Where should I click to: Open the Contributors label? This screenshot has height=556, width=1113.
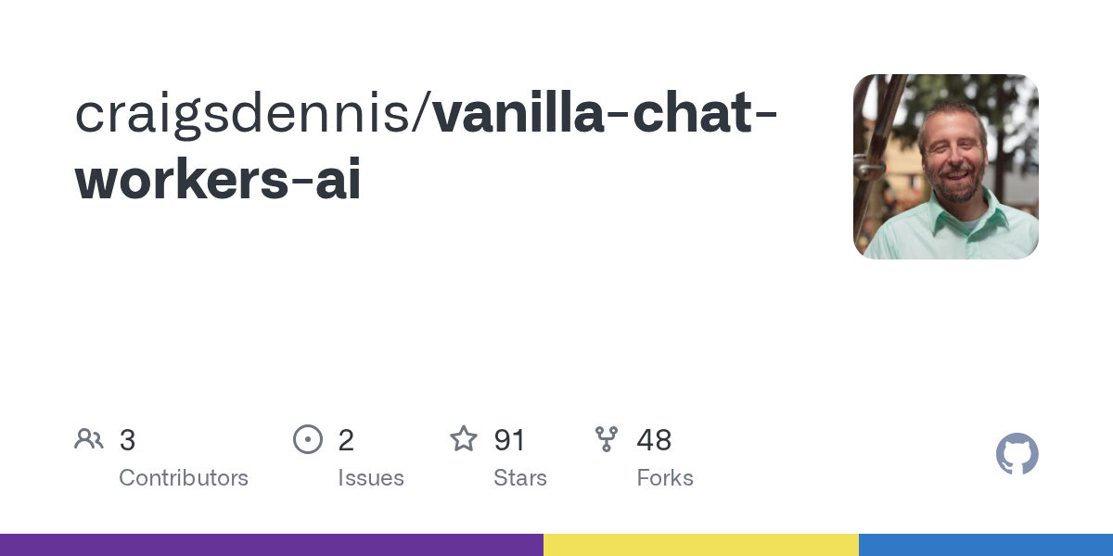click(184, 478)
